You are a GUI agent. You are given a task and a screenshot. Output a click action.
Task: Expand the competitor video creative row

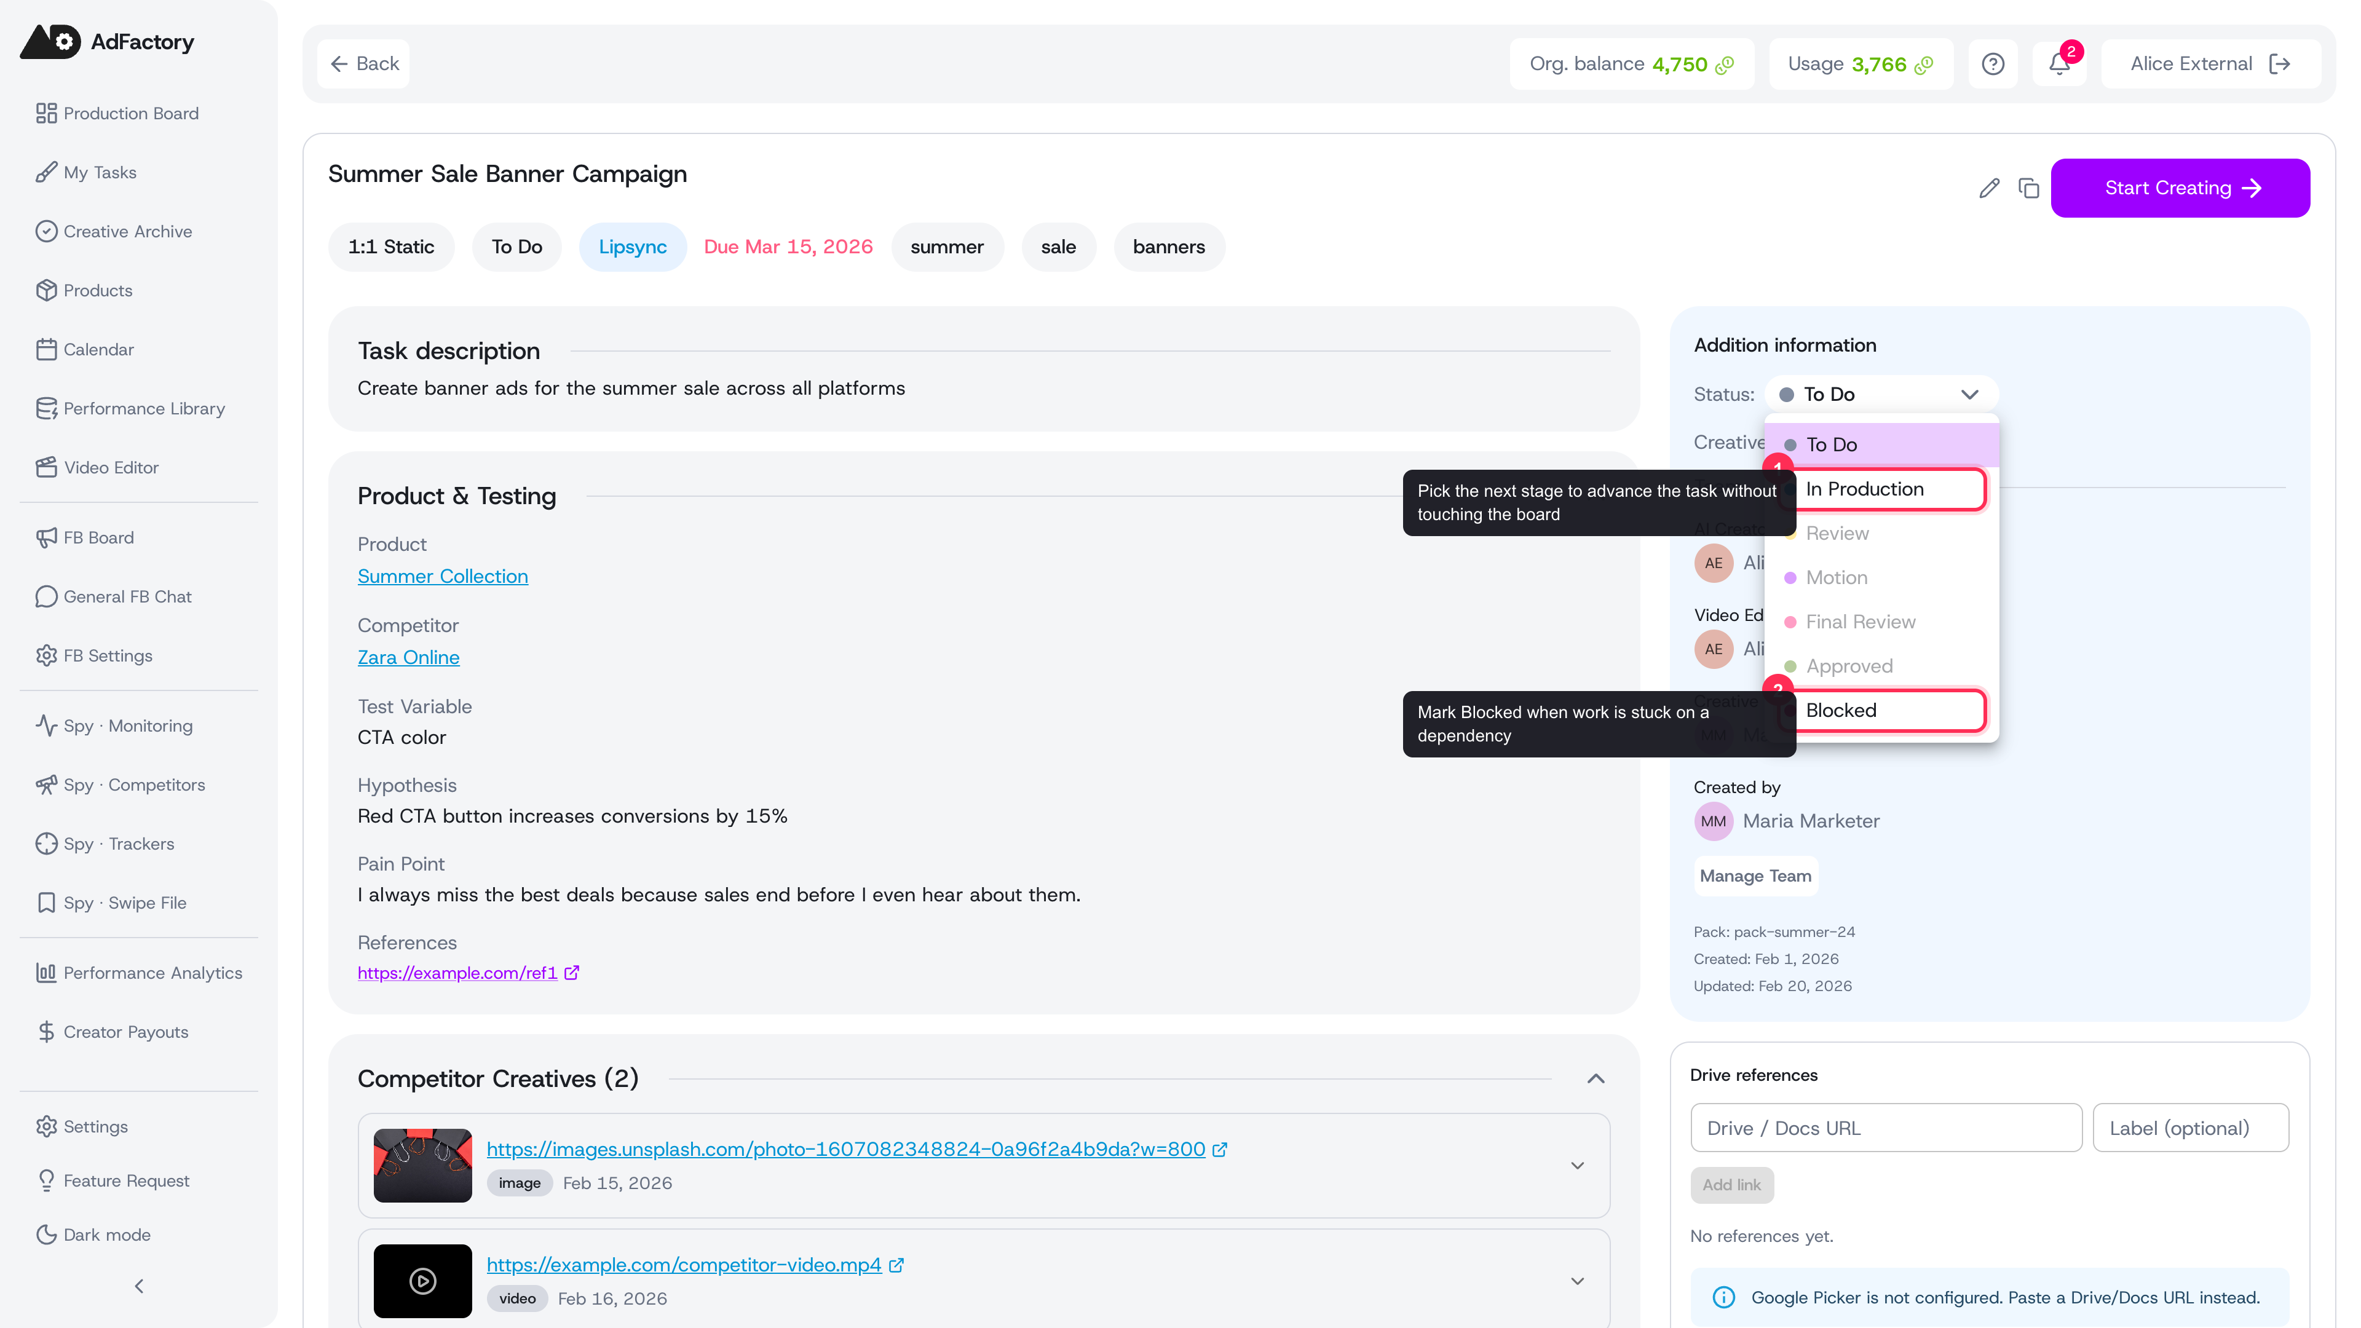pos(1577,1281)
